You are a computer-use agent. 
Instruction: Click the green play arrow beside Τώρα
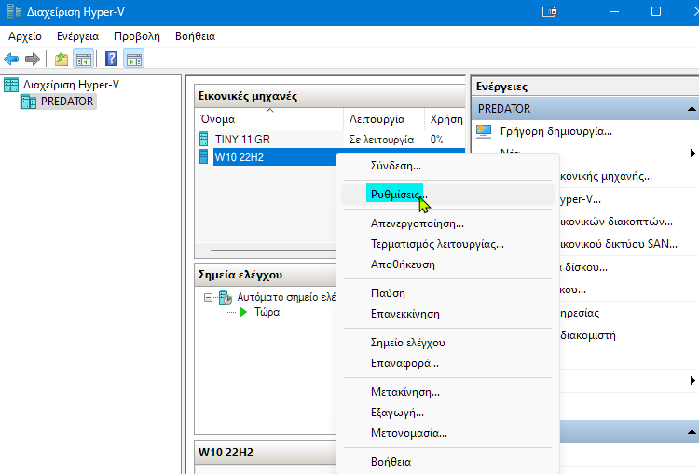tap(243, 312)
